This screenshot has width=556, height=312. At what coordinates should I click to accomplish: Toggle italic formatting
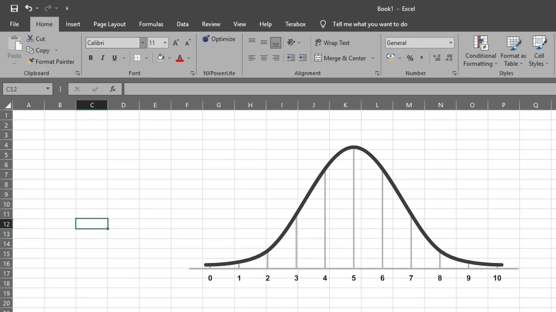(x=102, y=58)
